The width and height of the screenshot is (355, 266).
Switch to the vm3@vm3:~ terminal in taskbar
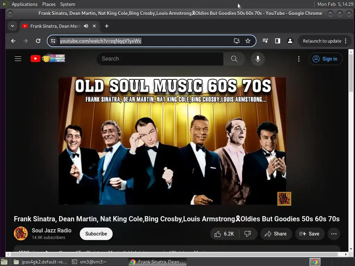point(89,262)
